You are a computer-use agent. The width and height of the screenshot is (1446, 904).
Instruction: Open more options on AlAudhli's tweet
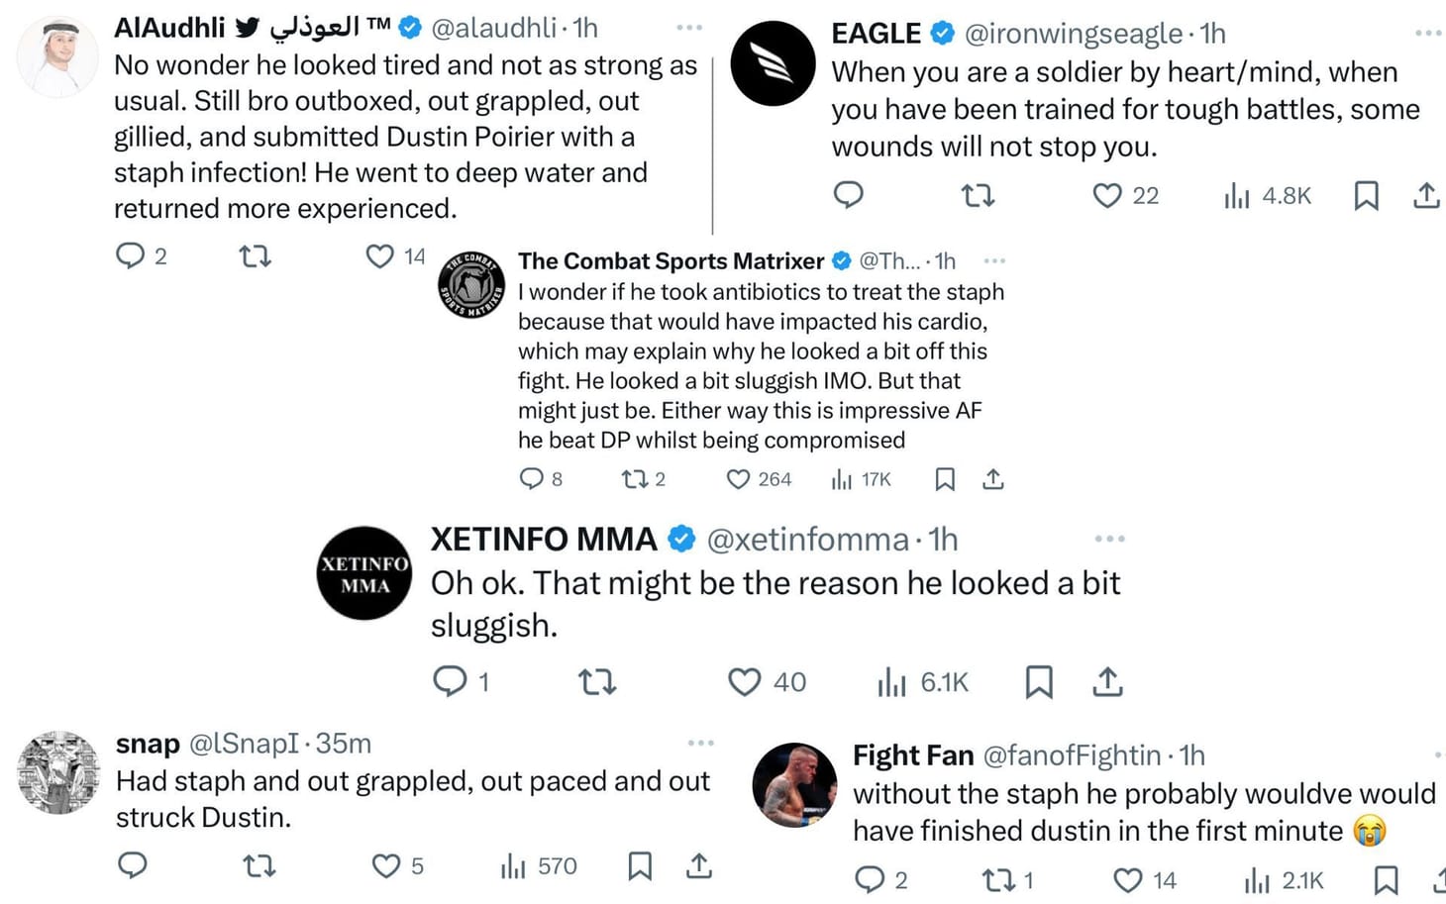point(689,28)
